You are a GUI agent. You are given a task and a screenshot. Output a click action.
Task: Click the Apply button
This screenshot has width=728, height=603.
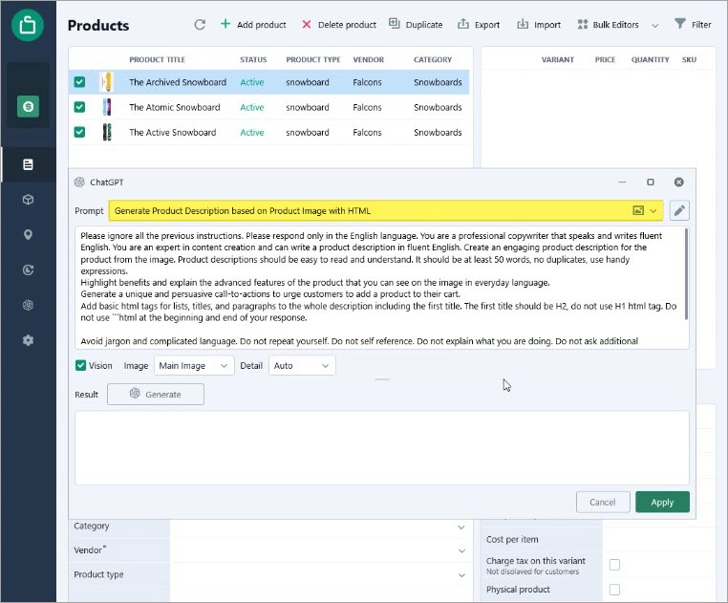[x=662, y=503]
